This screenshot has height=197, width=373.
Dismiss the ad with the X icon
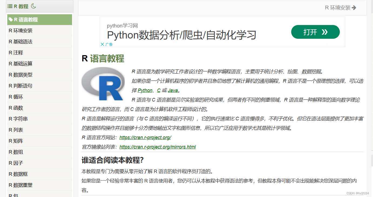[102, 44]
